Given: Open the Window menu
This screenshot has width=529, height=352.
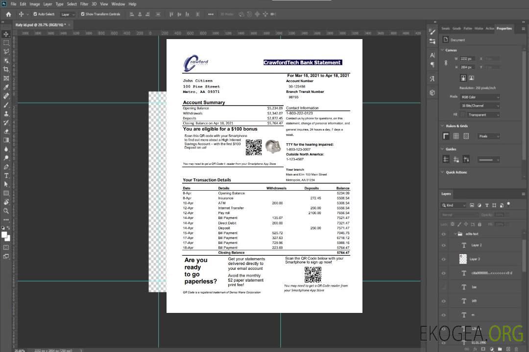Looking at the screenshot, I should pos(118,4).
